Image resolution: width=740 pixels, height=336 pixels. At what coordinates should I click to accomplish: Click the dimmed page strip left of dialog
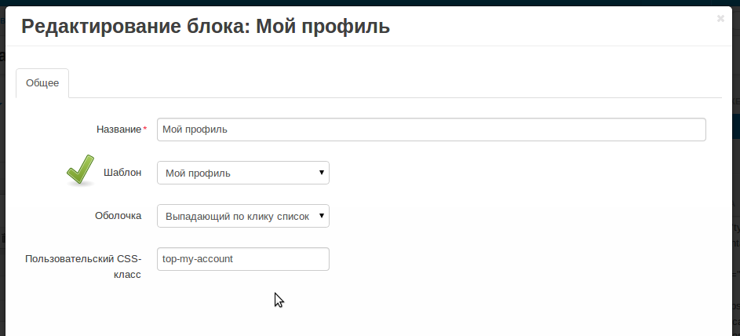click(x=2, y=196)
